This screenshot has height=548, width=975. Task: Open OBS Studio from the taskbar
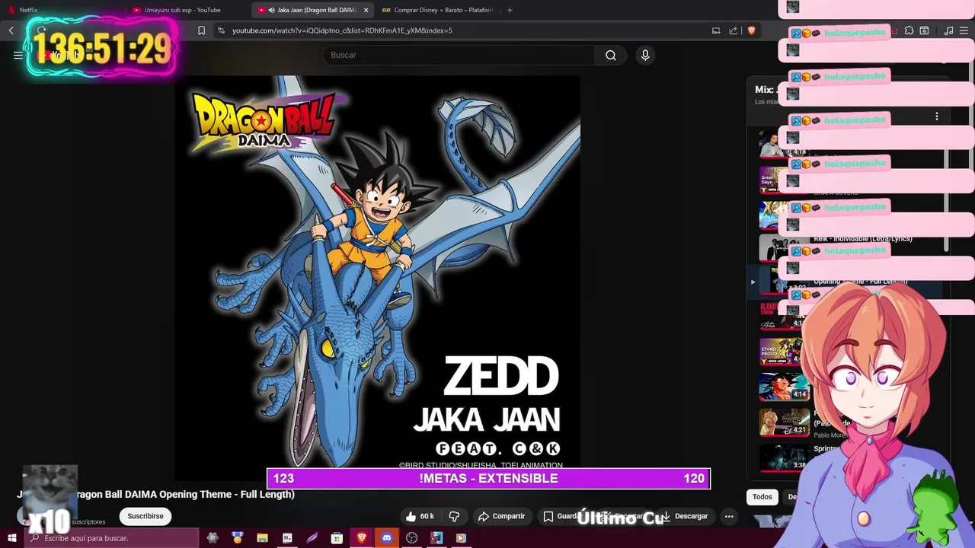[412, 538]
